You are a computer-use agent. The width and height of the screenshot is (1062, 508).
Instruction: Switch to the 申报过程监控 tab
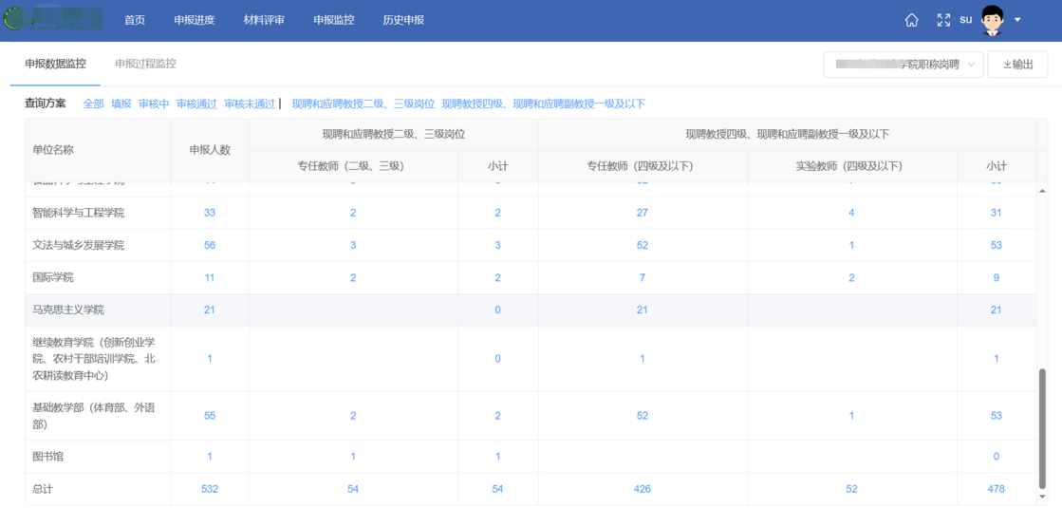click(x=145, y=64)
